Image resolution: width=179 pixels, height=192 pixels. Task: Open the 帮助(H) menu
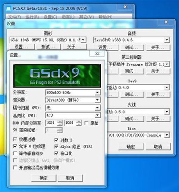[106, 17]
